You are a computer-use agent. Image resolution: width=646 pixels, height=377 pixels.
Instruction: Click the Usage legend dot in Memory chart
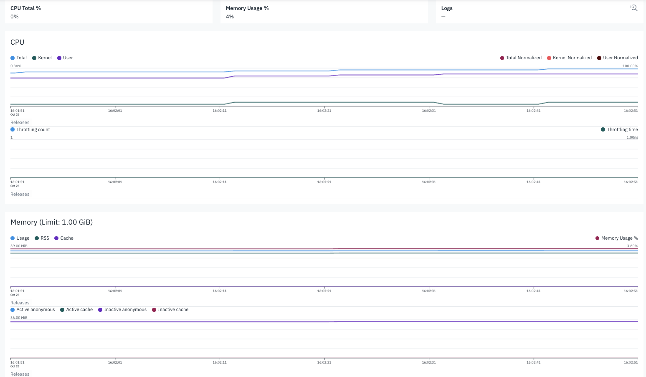tap(12, 238)
